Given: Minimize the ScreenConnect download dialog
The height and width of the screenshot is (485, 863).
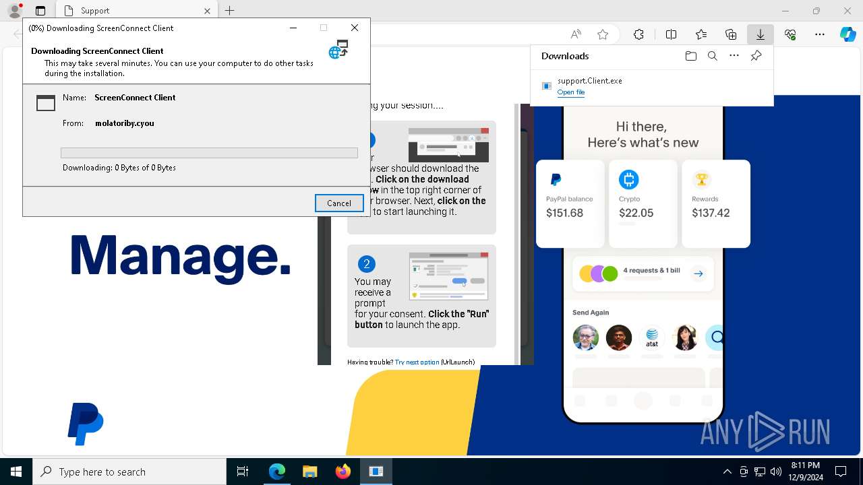Looking at the screenshot, I should pyautogui.click(x=293, y=28).
